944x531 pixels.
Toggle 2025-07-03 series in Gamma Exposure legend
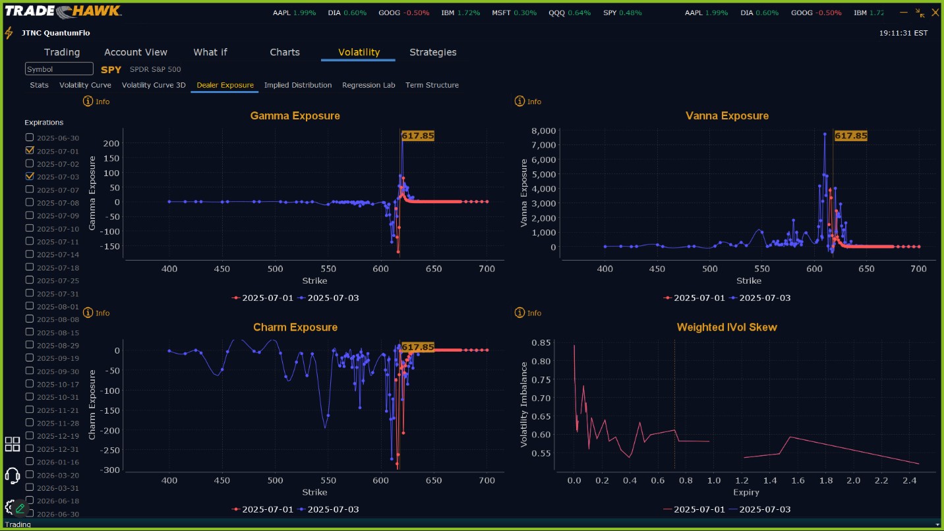point(328,297)
